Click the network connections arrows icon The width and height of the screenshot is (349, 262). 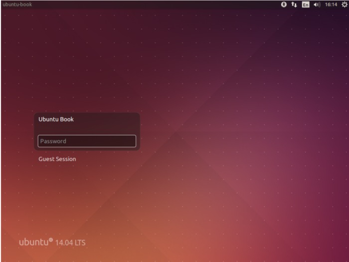(294, 4)
